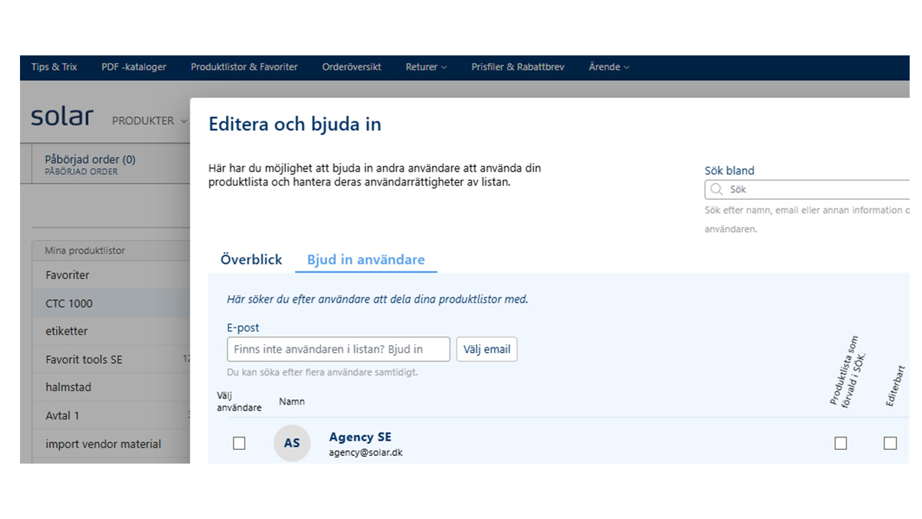Open PDF-kataloger from the top bar
Image resolution: width=922 pixels, height=519 pixels.
tap(134, 68)
